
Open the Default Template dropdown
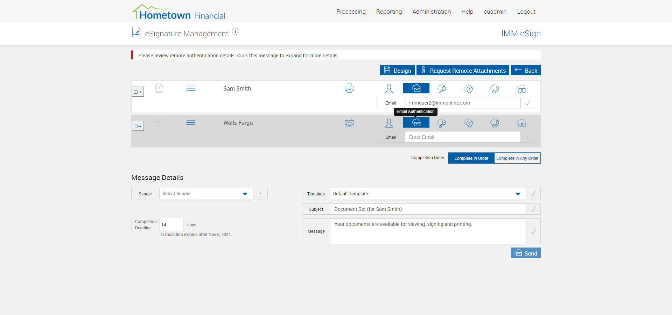pyautogui.click(x=428, y=194)
